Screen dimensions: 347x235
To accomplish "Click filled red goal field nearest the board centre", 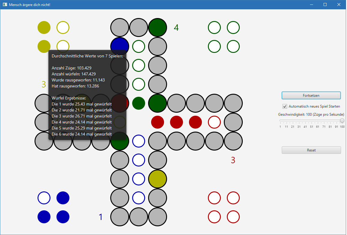I will 157,122.
